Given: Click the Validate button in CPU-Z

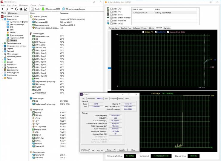Looking at the screenshot, I should point(122,150).
